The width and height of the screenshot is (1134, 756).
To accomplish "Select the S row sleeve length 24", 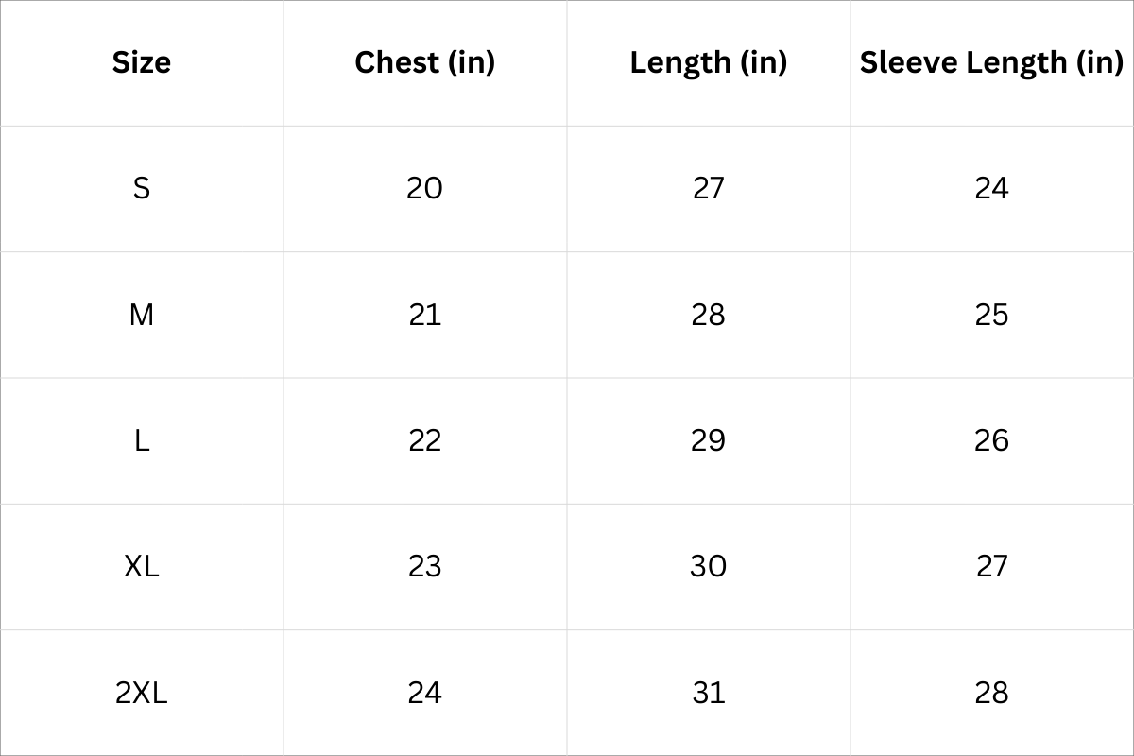I will [991, 189].
